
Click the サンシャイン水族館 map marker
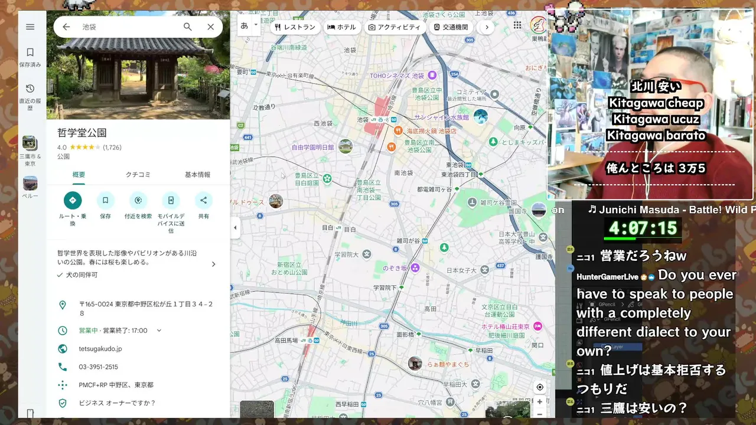(481, 116)
